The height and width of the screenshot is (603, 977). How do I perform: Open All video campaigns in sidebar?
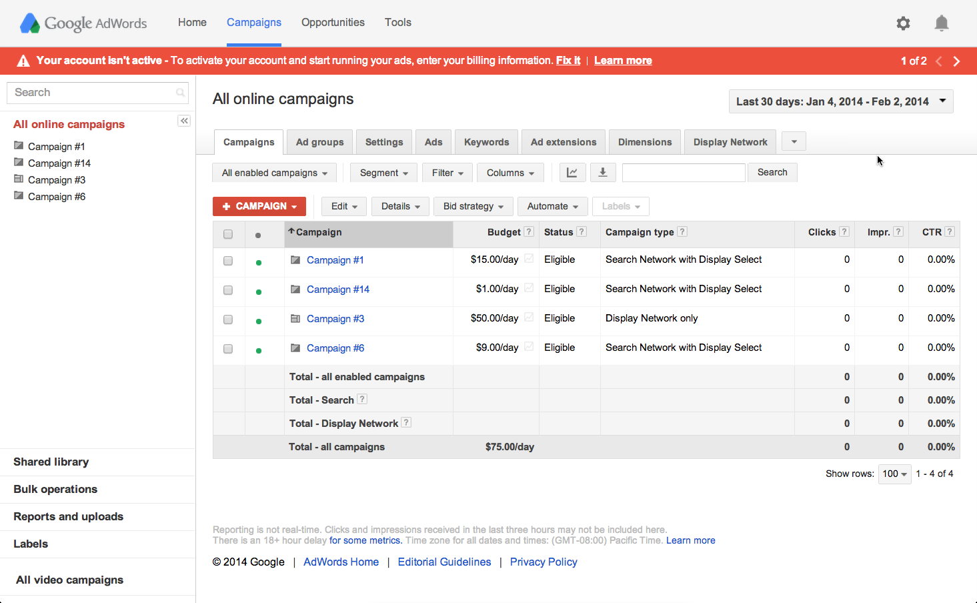[69, 580]
